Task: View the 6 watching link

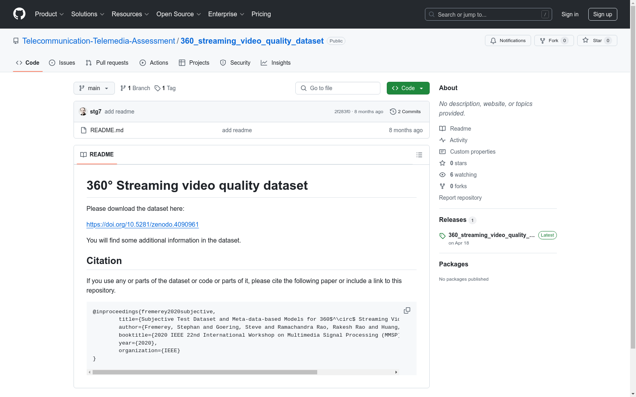Action: coord(458,175)
